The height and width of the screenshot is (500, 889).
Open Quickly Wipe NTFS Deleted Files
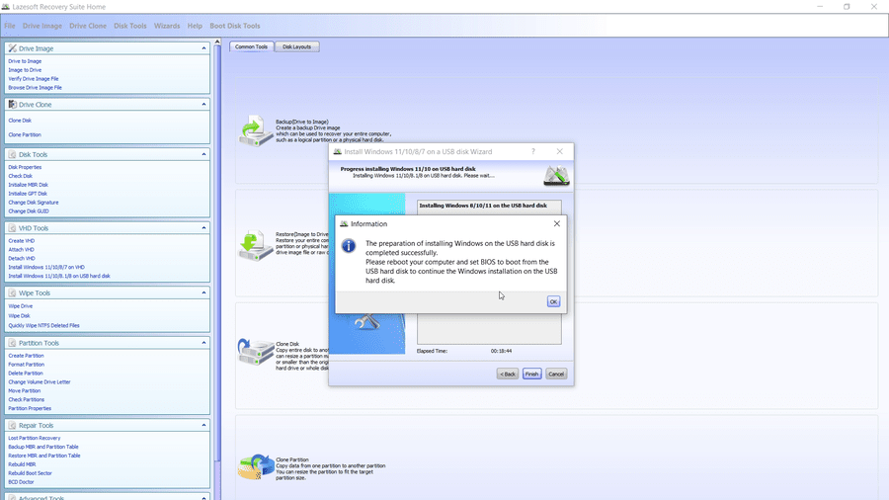(43, 325)
